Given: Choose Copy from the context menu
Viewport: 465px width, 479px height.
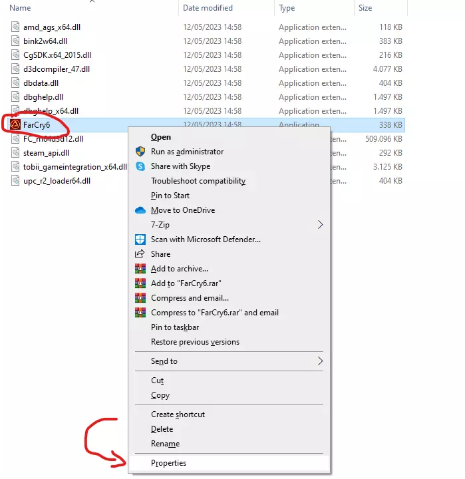Looking at the screenshot, I should pos(229,395).
